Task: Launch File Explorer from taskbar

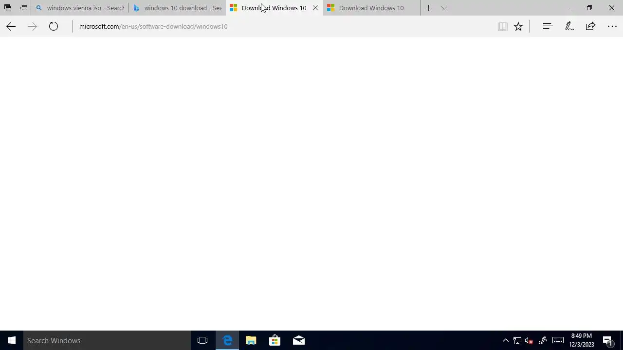Action: (251, 340)
